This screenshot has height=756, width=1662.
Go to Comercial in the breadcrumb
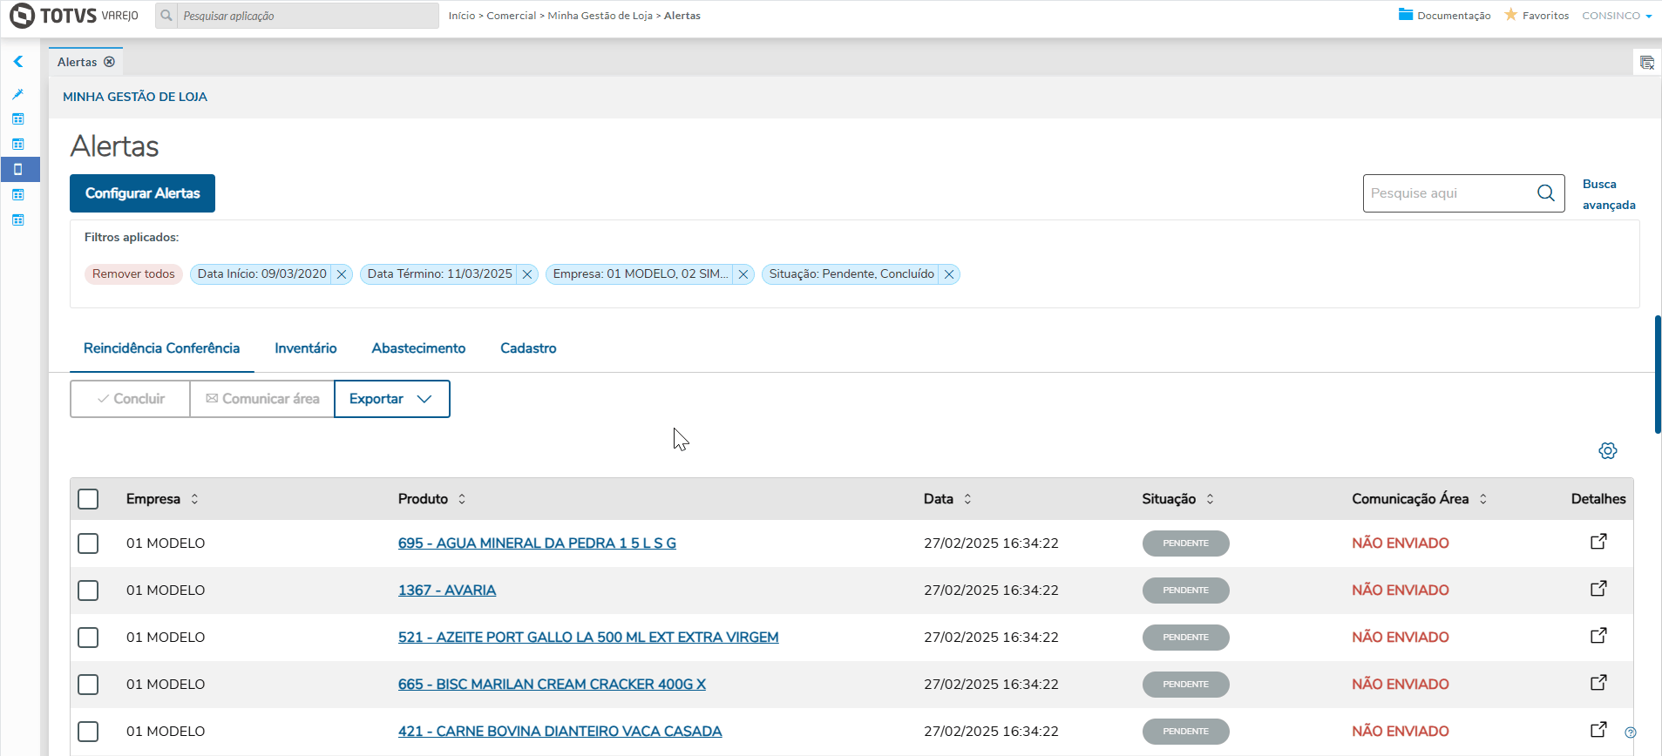[512, 16]
